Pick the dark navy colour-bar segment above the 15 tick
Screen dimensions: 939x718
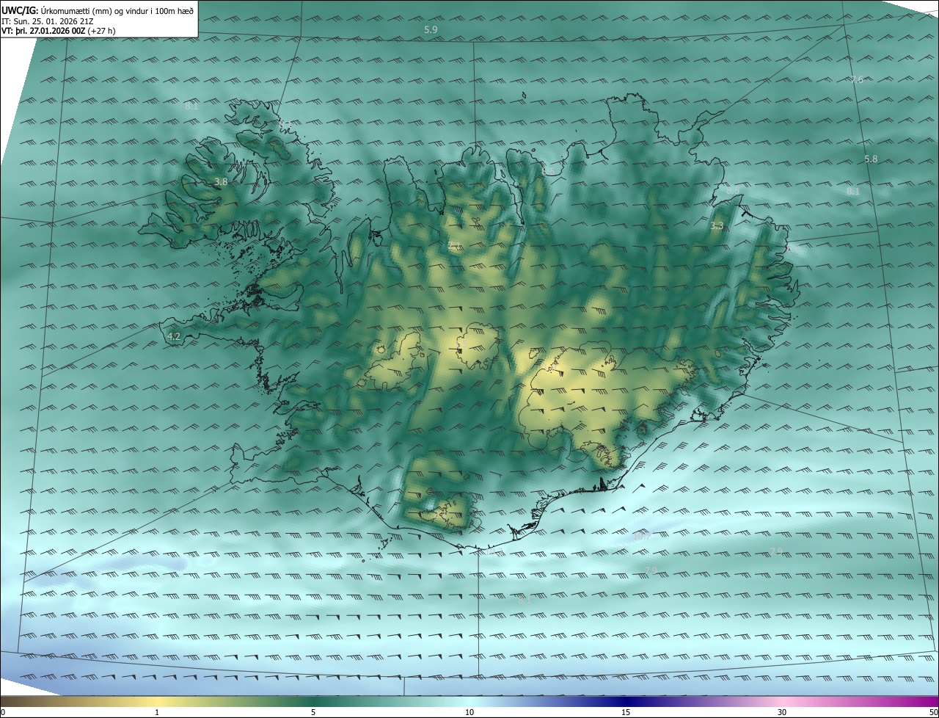(626, 701)
